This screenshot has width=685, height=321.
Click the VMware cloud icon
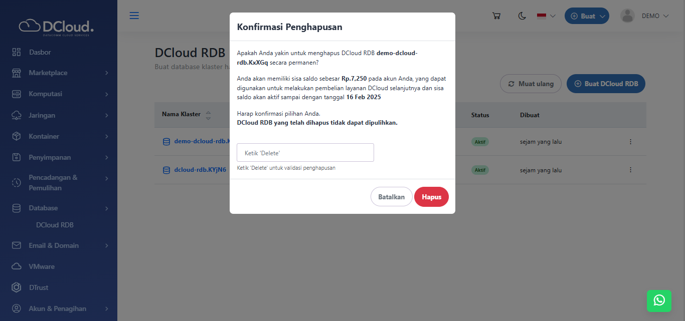click(17, 266)
